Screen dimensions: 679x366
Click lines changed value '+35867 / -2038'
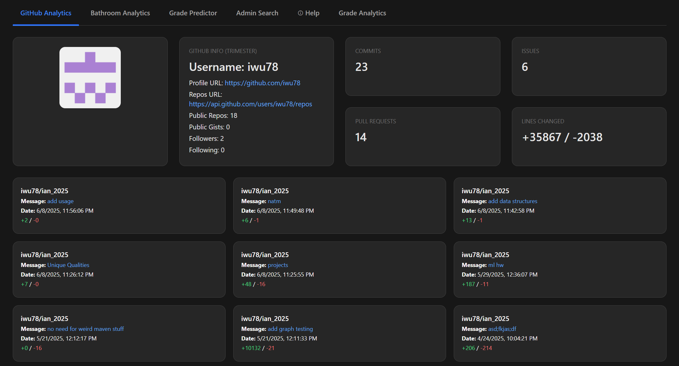(562, 137)
